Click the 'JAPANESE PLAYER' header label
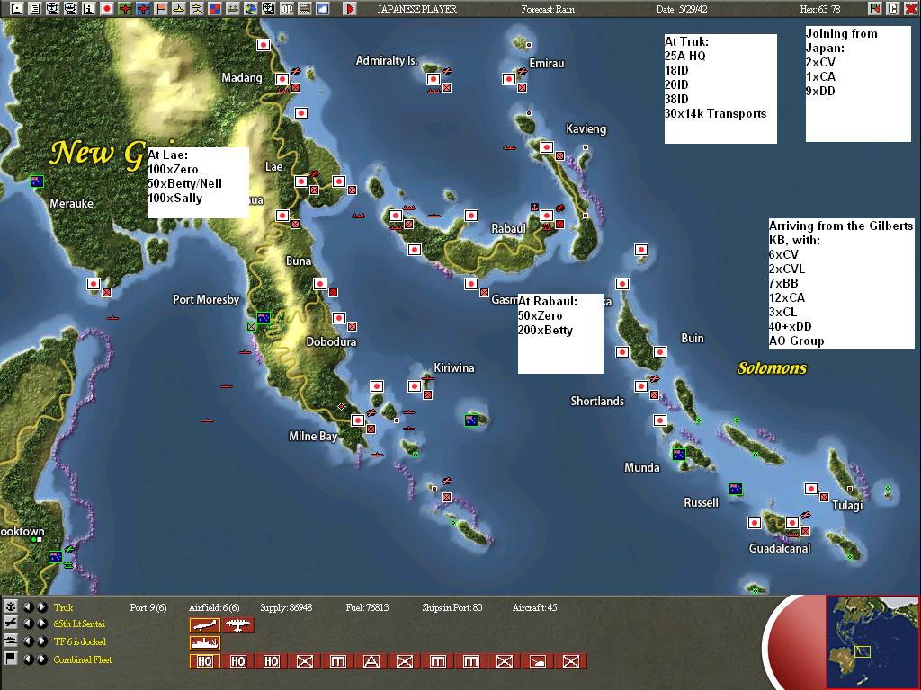921x690 pixels. (x=416, y=9)
